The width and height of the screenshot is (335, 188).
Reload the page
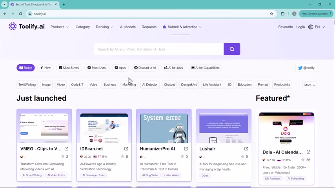tap(20, 14)
